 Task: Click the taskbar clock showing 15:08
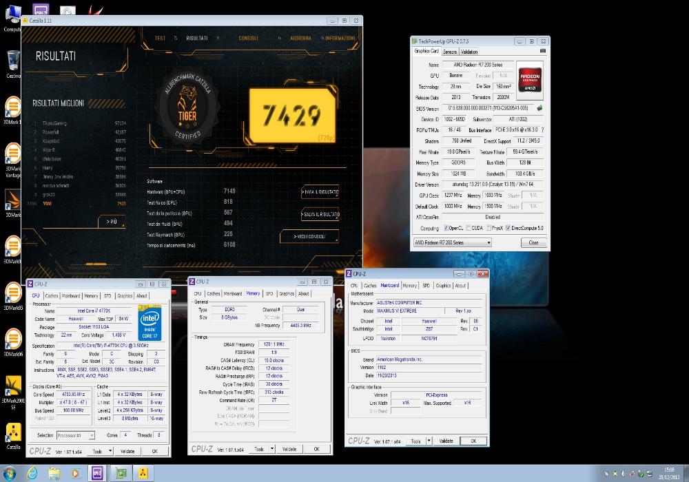(x=669, y=473)
